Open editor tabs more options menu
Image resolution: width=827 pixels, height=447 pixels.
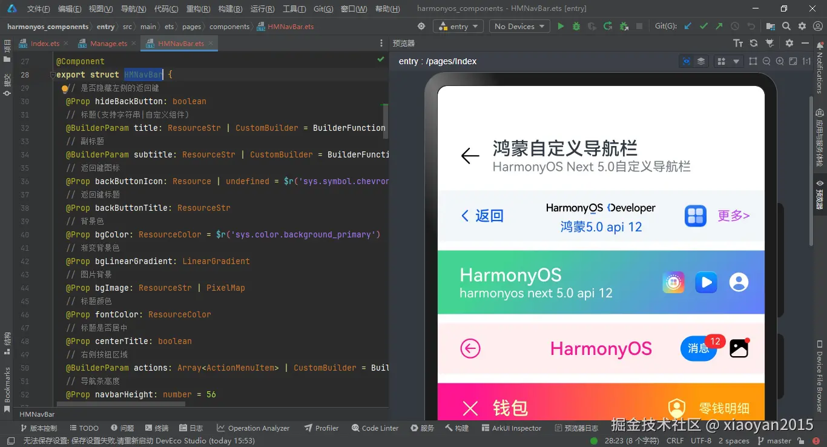381,44
